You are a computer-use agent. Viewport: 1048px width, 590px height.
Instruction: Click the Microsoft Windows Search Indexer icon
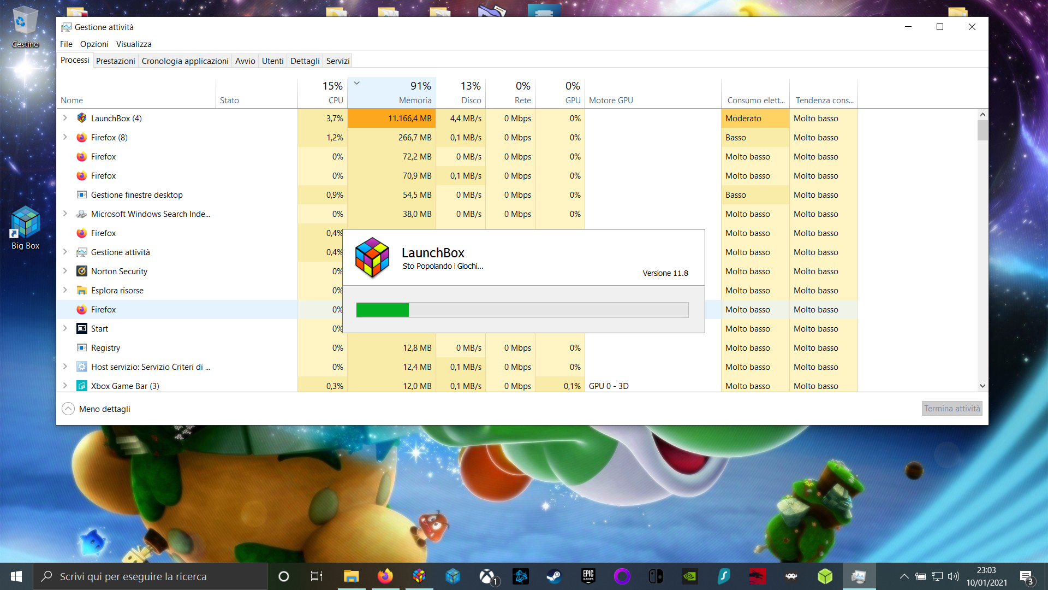[x=82, y=214]
